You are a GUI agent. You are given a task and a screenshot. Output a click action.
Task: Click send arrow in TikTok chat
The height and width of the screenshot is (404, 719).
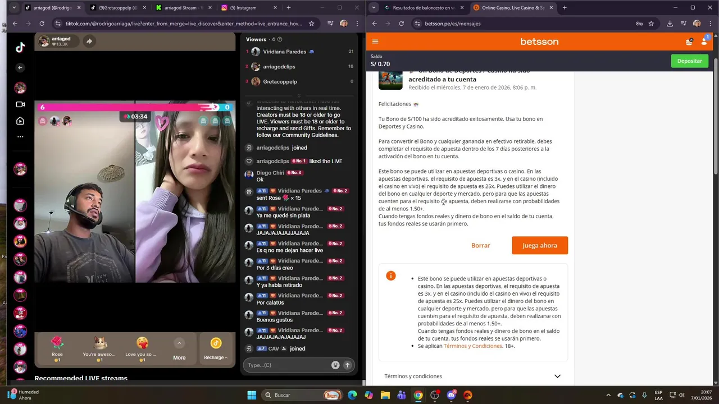[x=347, y=365]
